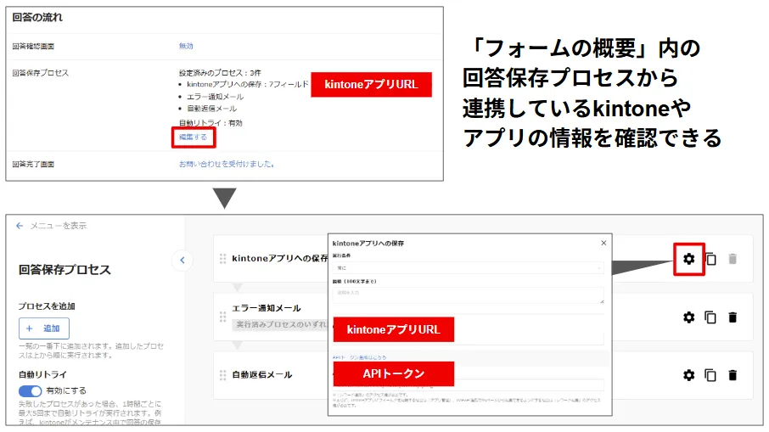Collapse the side panel with chevron button
The image size is (769, 432).
pyautogui.click(x=182, y=260)
